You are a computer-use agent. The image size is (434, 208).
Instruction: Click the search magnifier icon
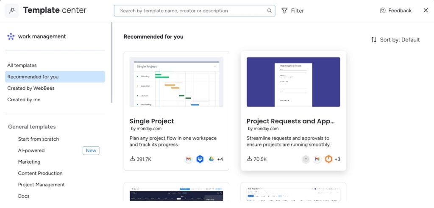tap(269, 11)
